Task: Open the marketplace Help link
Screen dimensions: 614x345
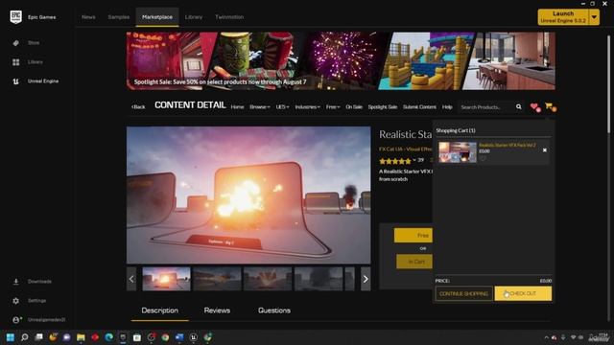Action: tap(447, 106)
